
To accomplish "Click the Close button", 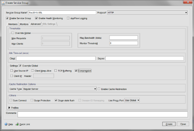I will (x=183, y=124).
